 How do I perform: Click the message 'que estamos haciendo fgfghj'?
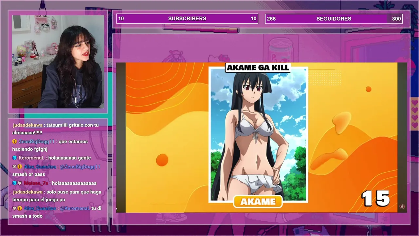point(50,145)
